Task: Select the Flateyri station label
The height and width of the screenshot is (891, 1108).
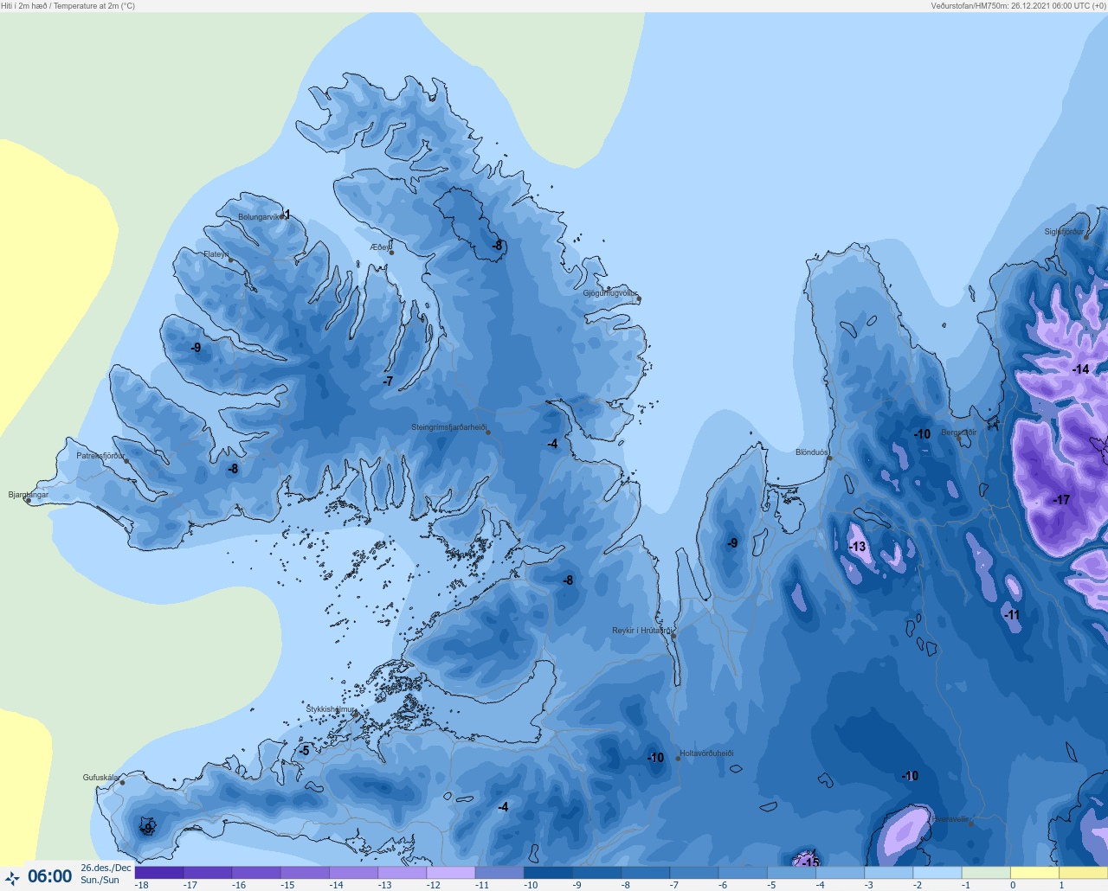Action: (216, 254)
